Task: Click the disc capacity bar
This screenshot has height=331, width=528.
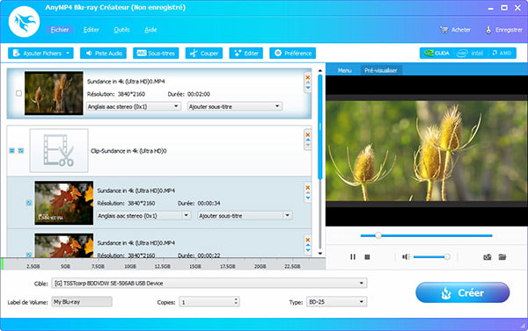Action: 163,263
